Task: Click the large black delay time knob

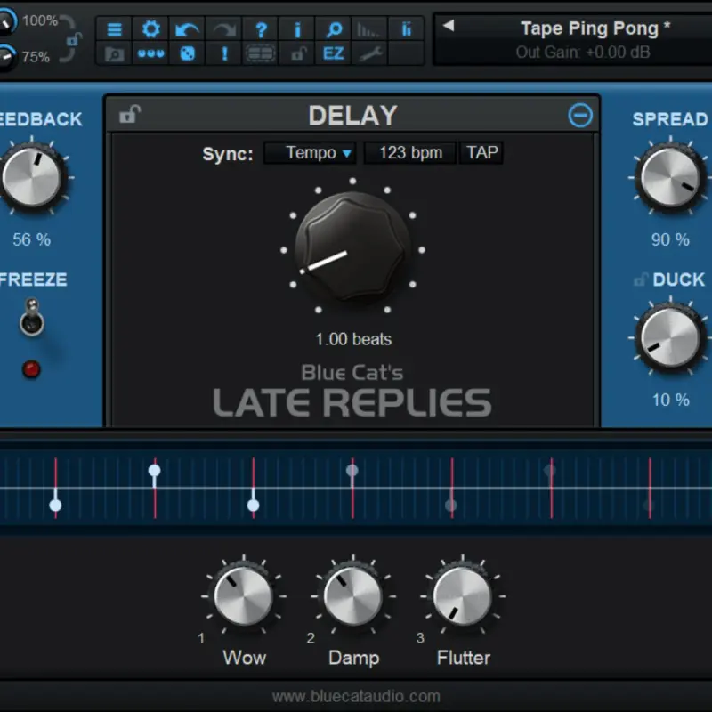Action: click(352, 247)
